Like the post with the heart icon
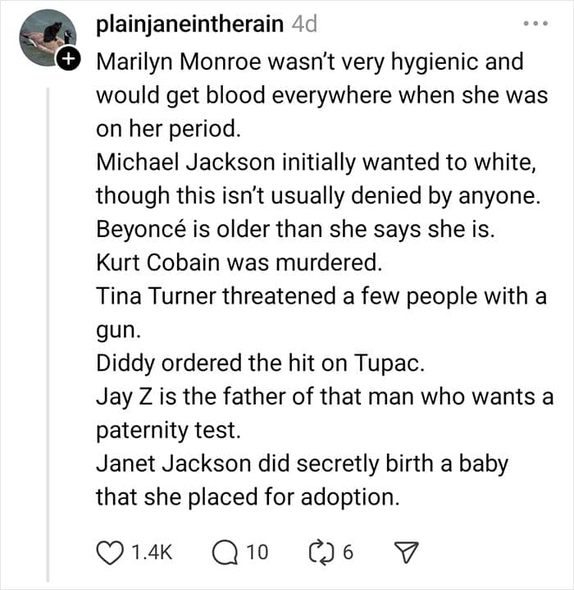Viewport: 574px width, 590px height. pos(109,551)
